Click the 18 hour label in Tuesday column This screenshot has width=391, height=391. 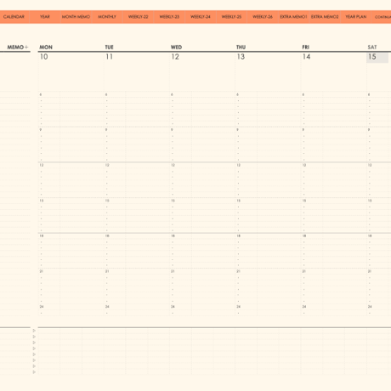pyautogui.click(x=107, y=236)
